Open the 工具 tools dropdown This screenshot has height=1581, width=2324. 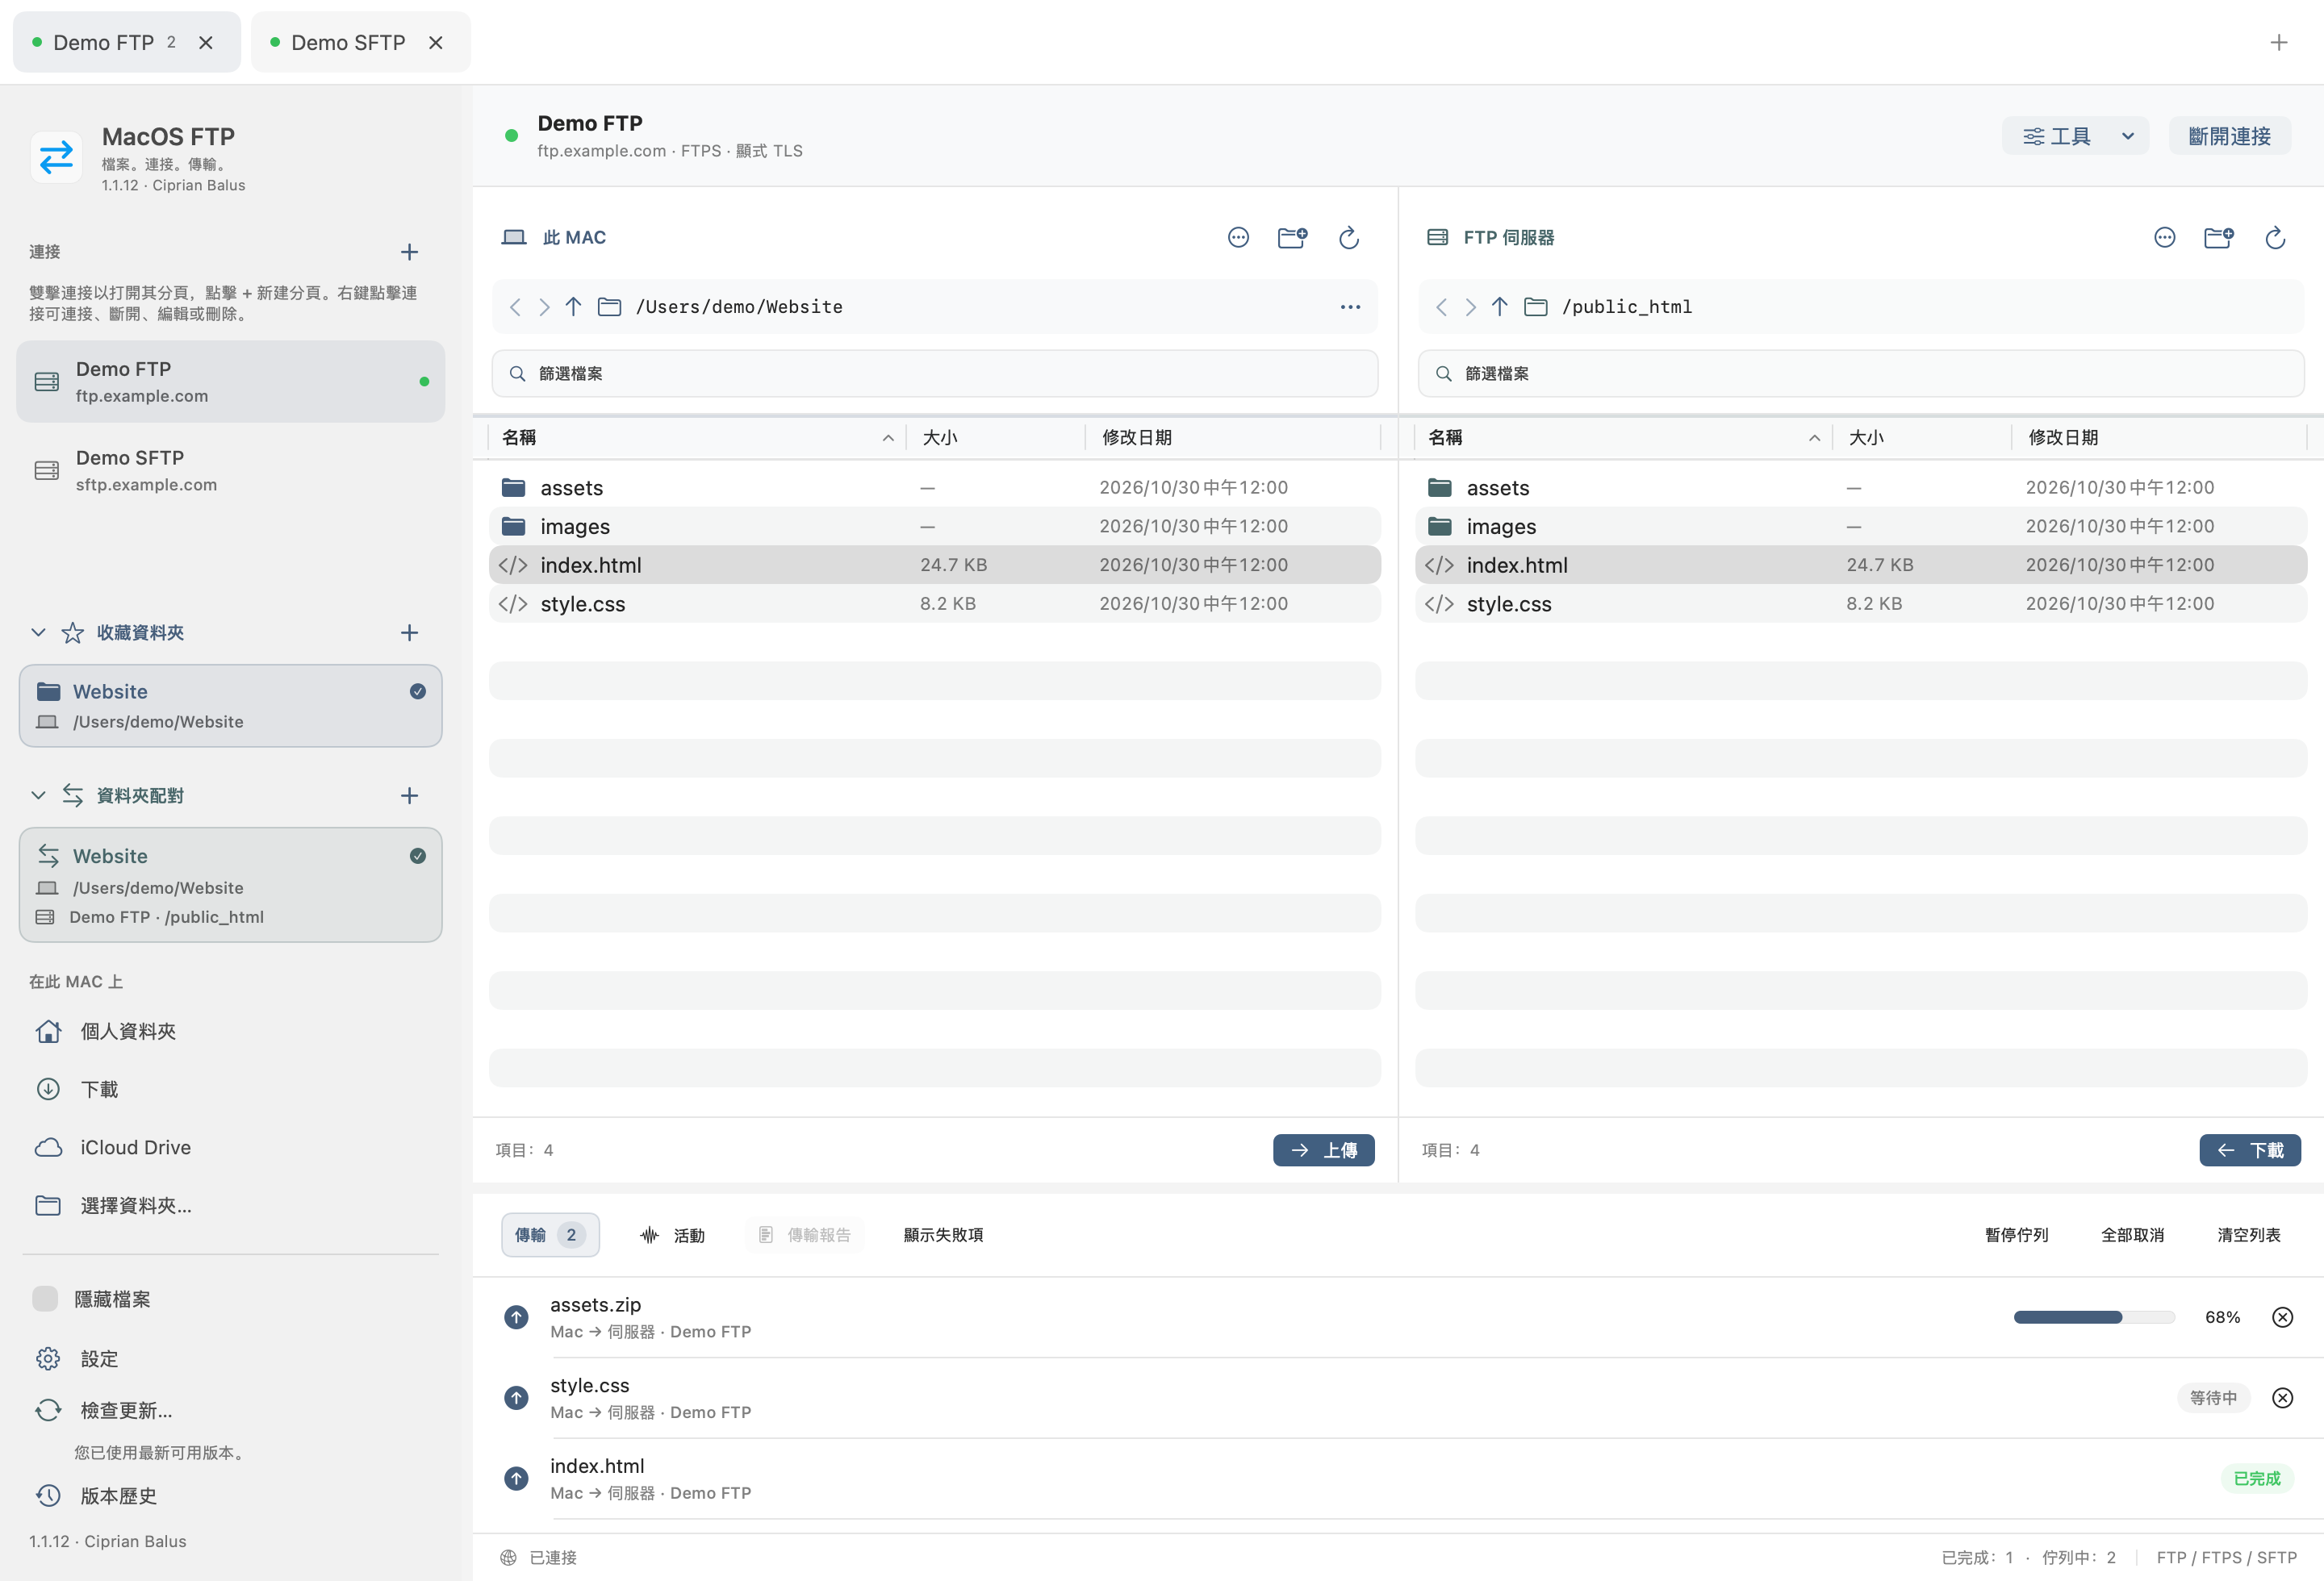pyautogui.click(x=2074, y=136)
